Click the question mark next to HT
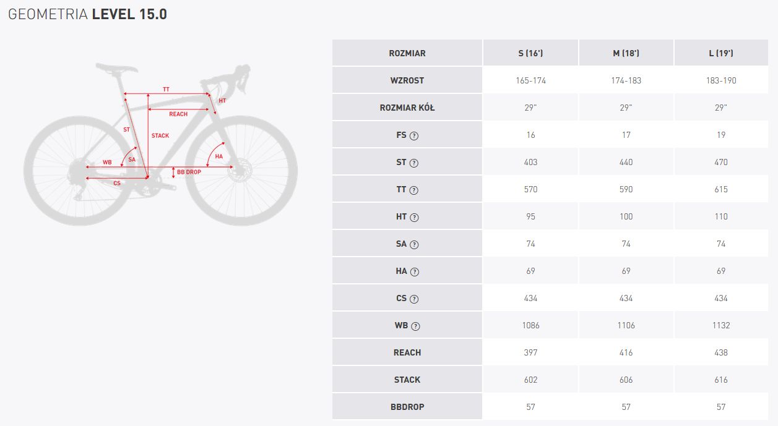 pyautogui.click(x=415, y=217)
